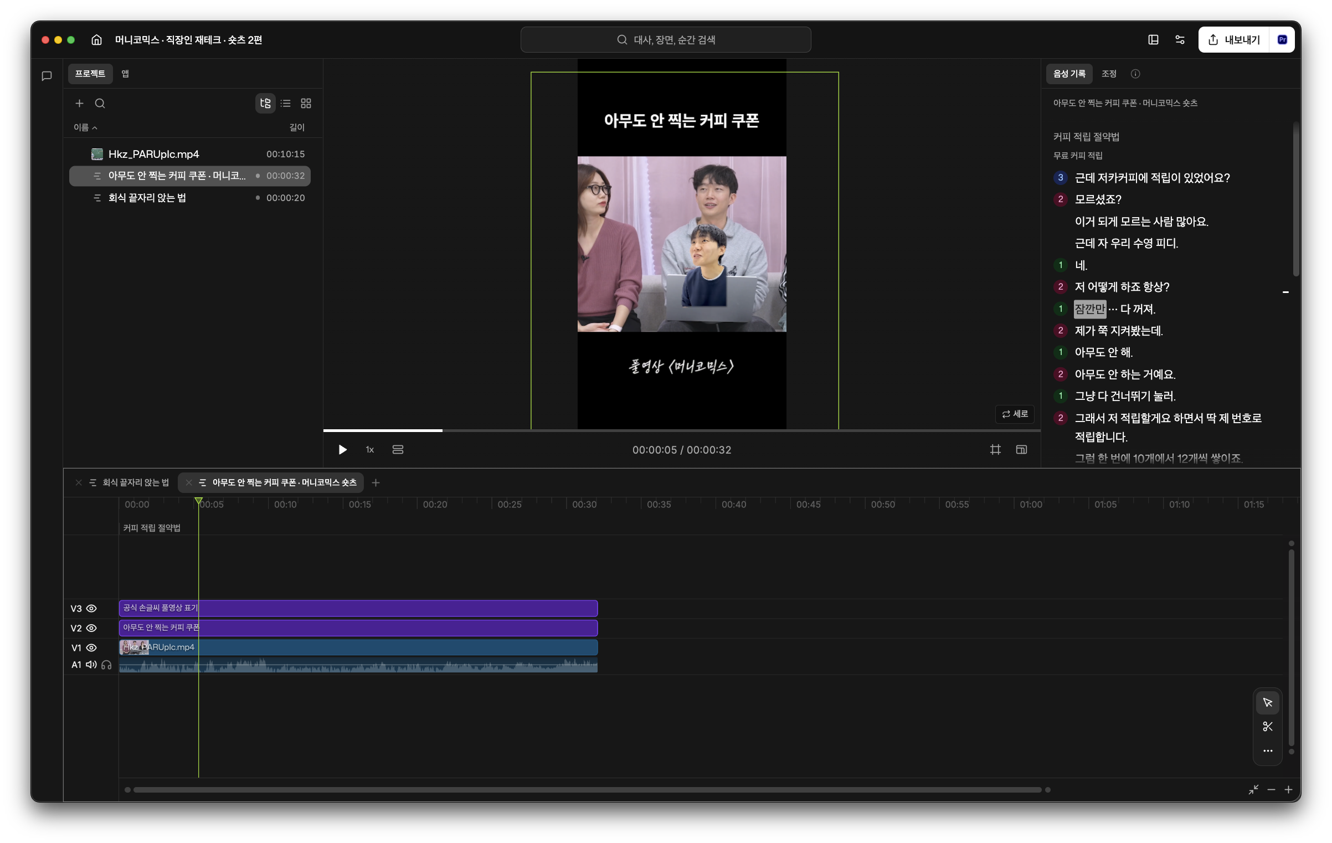Screen dimensions: 1332x843
Task: Switch to 프로젝트 tab
Action: [90, 74]
